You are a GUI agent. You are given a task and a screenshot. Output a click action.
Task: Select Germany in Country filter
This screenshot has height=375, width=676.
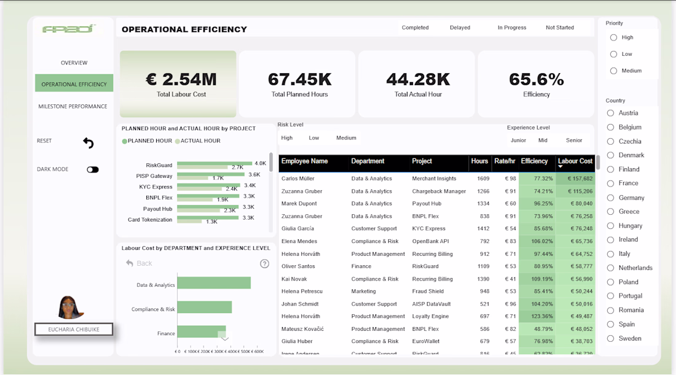[x=610, y=198]
